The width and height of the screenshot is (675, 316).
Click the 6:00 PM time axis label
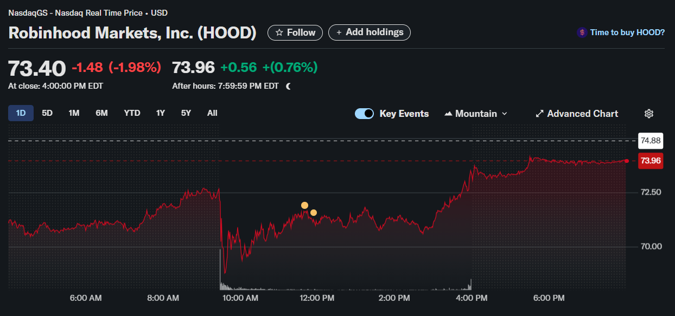(549, 298)
